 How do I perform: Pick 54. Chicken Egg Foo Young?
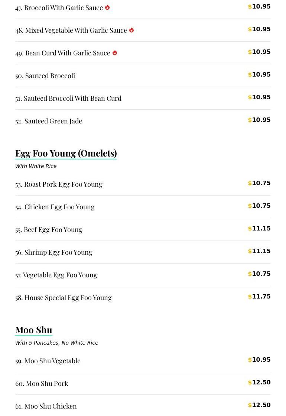pos(55,207)
